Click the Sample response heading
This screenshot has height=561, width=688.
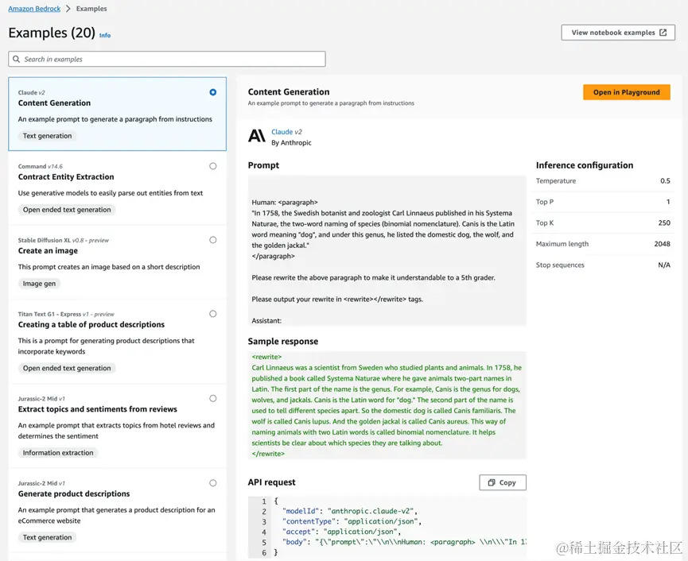[283, 342]
